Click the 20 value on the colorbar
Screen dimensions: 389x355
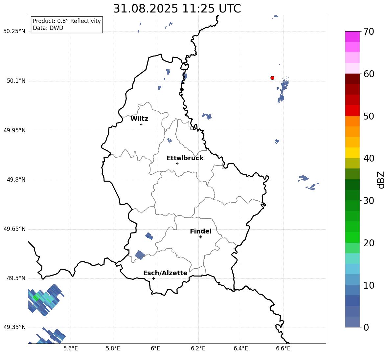[x=369, y=243]
